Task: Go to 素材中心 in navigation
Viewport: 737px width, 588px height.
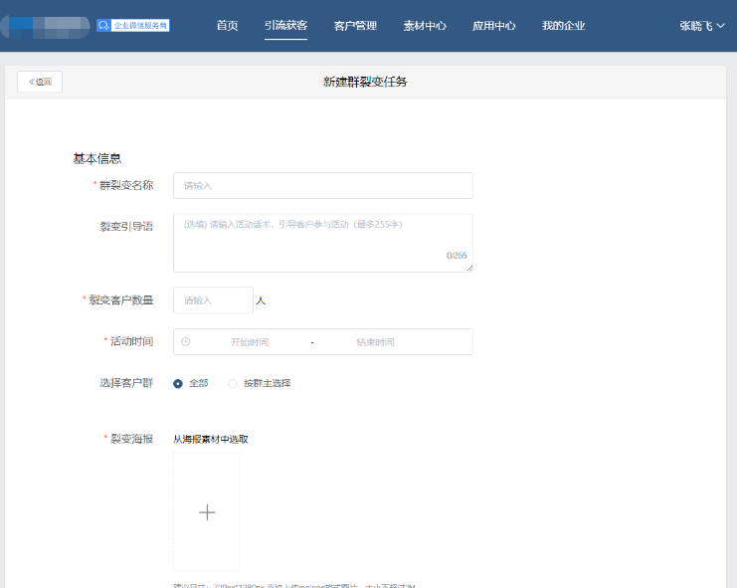Action: [425, 26]
